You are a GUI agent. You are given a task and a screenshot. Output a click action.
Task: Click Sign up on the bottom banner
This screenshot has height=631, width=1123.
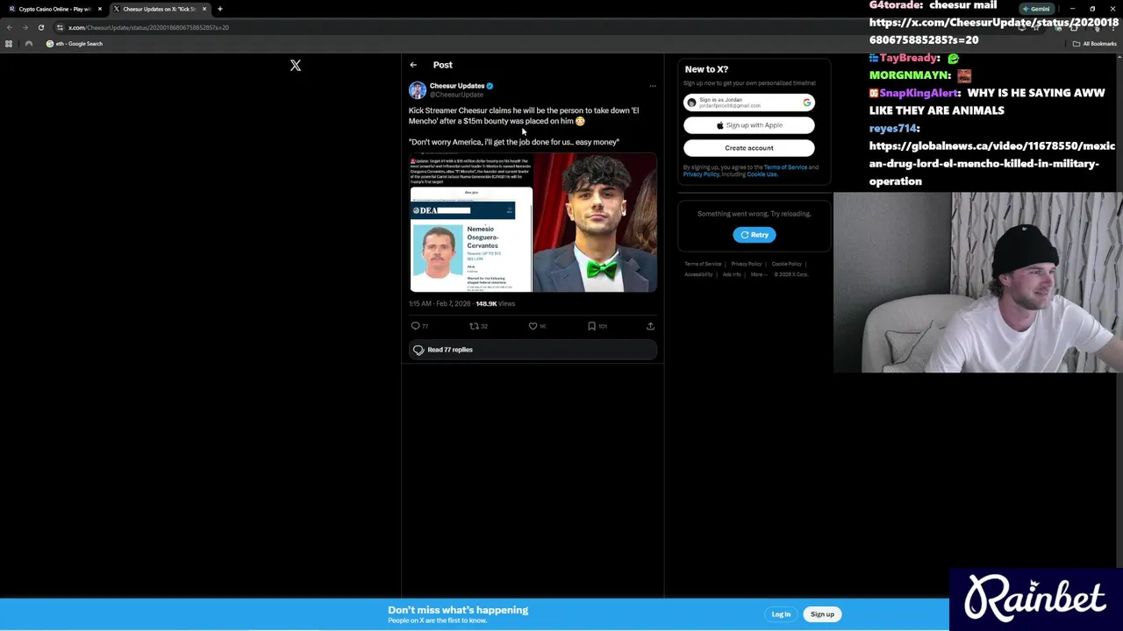(x=822, y=614)
